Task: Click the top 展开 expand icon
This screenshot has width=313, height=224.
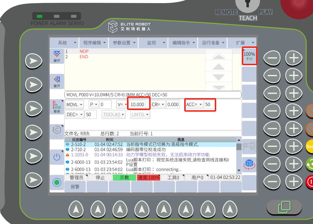Action: coord(57,56)
